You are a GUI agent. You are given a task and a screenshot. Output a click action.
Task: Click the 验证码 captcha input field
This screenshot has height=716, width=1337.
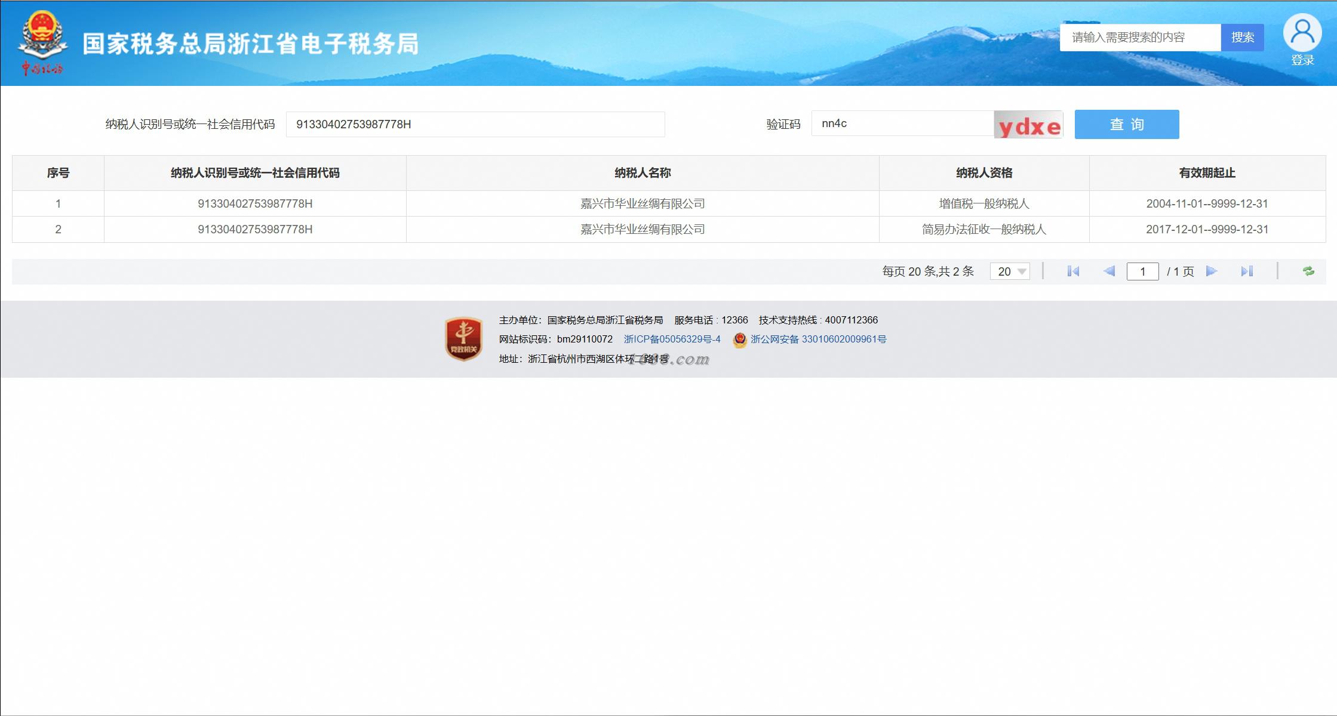[902, 124]
